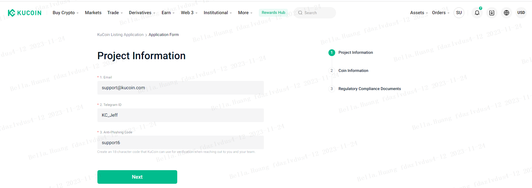The width and height of the screenshot is (532, 188).
Task: Click the Anti-Phishing Code input field
Action: (181, 142)
